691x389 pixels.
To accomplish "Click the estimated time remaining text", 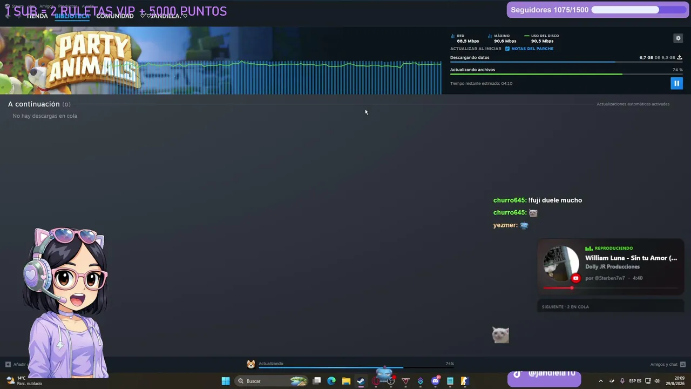I will 481,84.
